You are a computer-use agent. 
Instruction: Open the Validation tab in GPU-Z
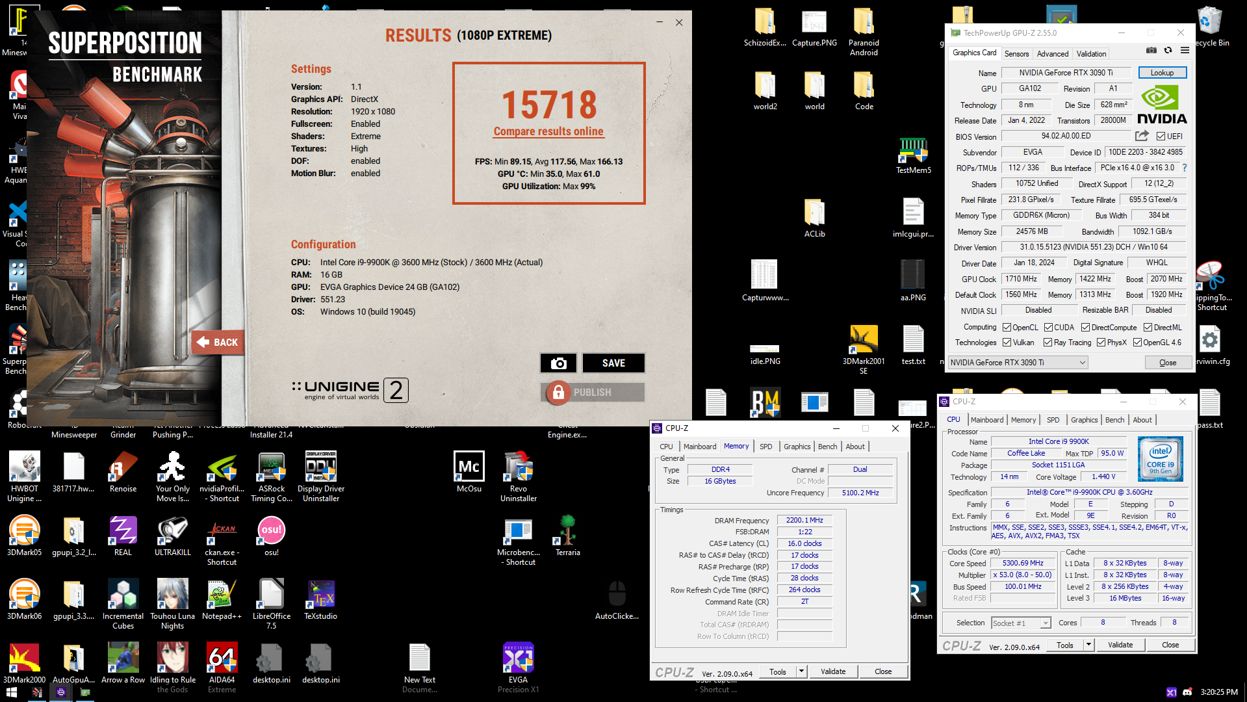pos(1091,54)
